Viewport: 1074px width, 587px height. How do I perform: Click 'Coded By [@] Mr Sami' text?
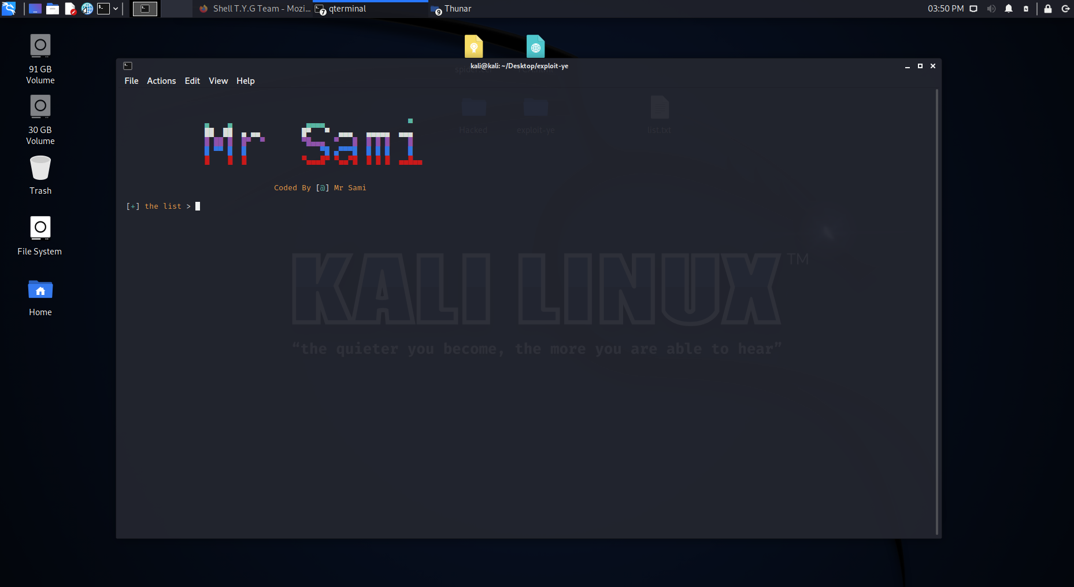[320, 188]
